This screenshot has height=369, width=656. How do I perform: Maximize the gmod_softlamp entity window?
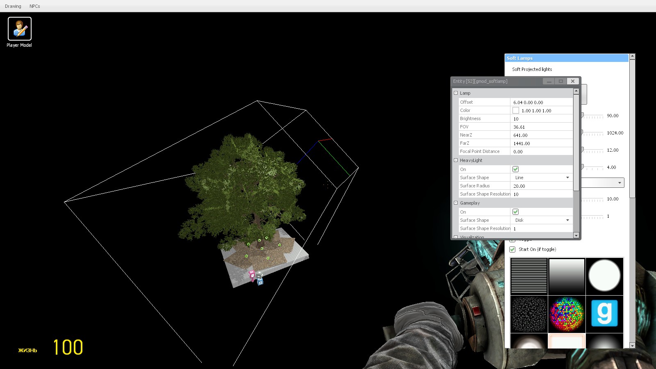tap(561, 81)
